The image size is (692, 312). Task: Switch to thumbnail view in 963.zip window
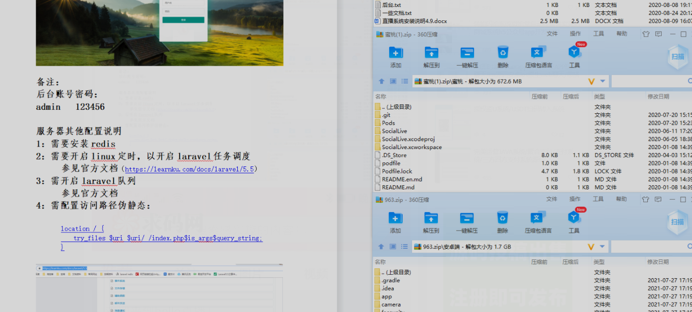[x=393, y=247]
